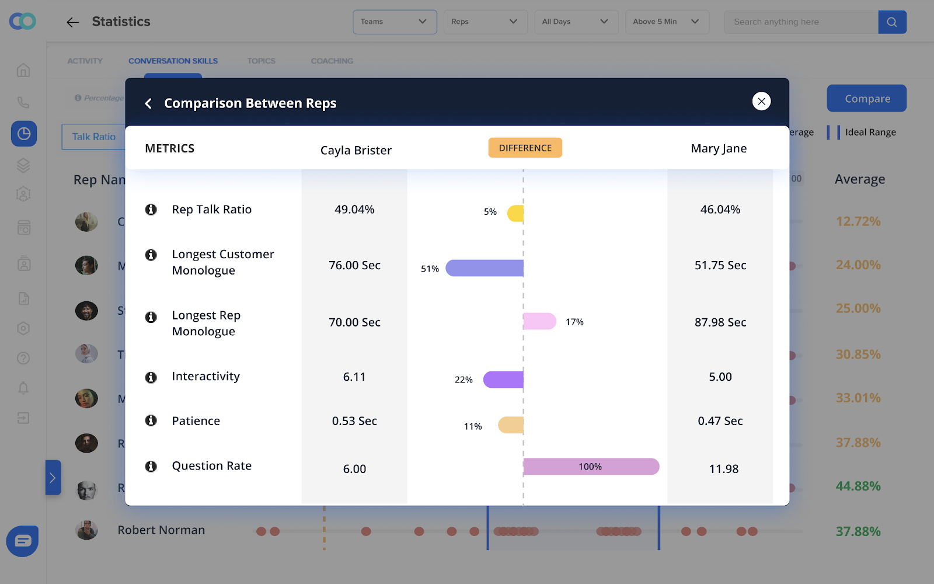Toggle info beside Question Rate metric
The image size is (934, 584).
(x=151, y=466)
